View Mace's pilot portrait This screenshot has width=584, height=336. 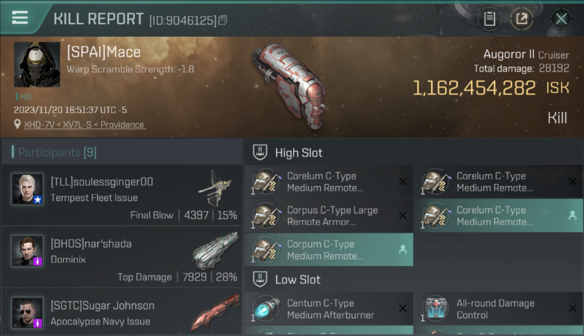pyautogui.click(x=37, y=65)
